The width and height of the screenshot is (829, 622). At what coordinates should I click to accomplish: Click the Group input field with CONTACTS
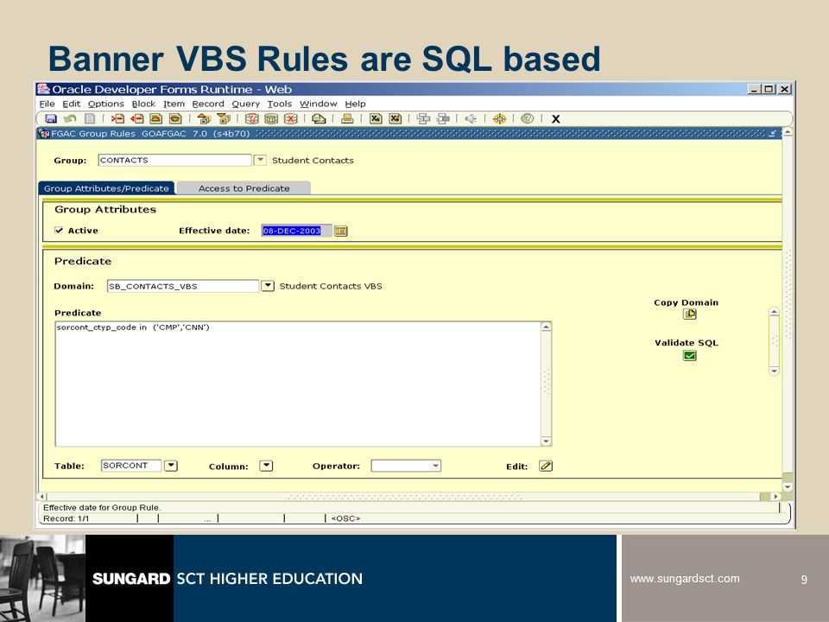pyautogui.click(x=174, y=160)
